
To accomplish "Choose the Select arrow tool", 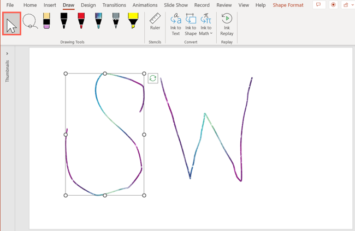I will pyautogui.click(x=11, y=24).
